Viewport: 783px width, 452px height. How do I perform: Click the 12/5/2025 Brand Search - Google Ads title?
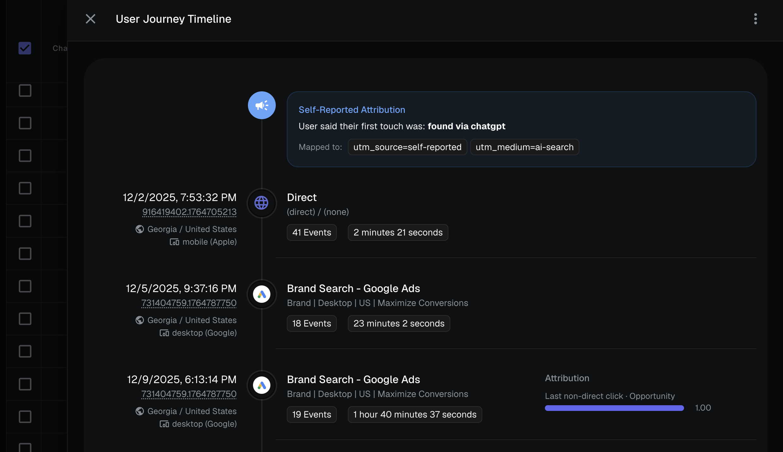[x=354, y=288]
